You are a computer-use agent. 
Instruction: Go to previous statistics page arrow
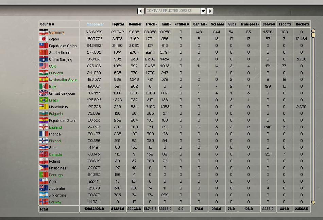(x=141, y=11)
